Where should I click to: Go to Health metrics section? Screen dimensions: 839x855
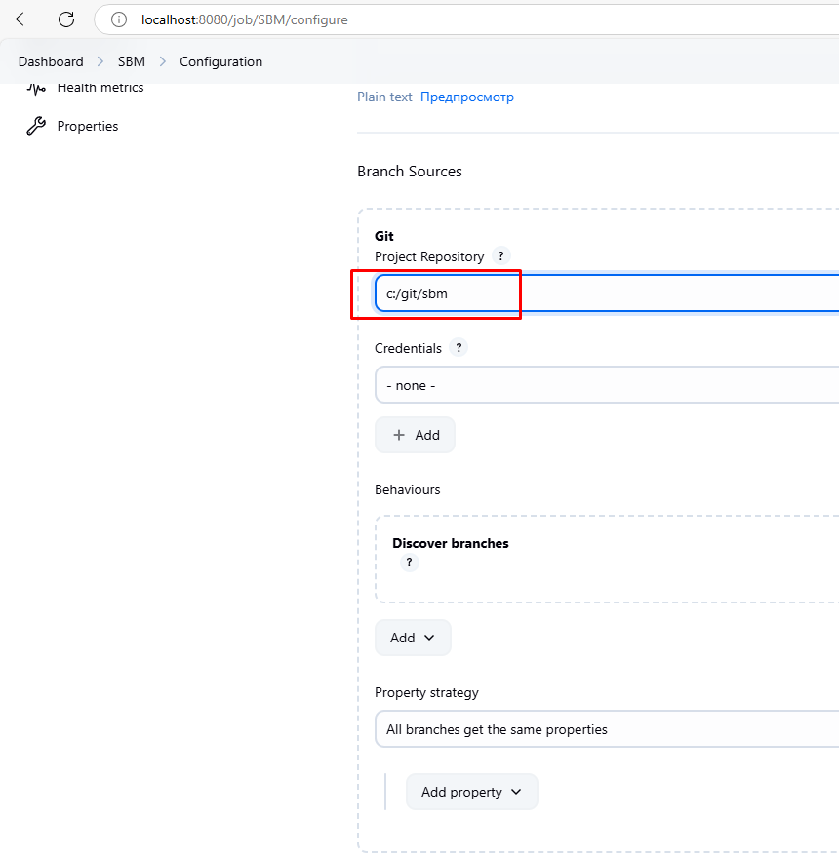[x=100, y=88]
